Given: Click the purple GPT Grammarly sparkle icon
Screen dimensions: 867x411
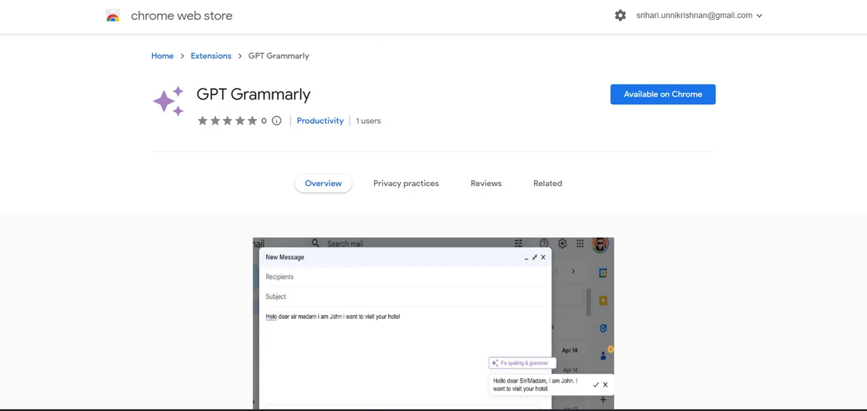Looking at the screenshot, I should 169,101.
